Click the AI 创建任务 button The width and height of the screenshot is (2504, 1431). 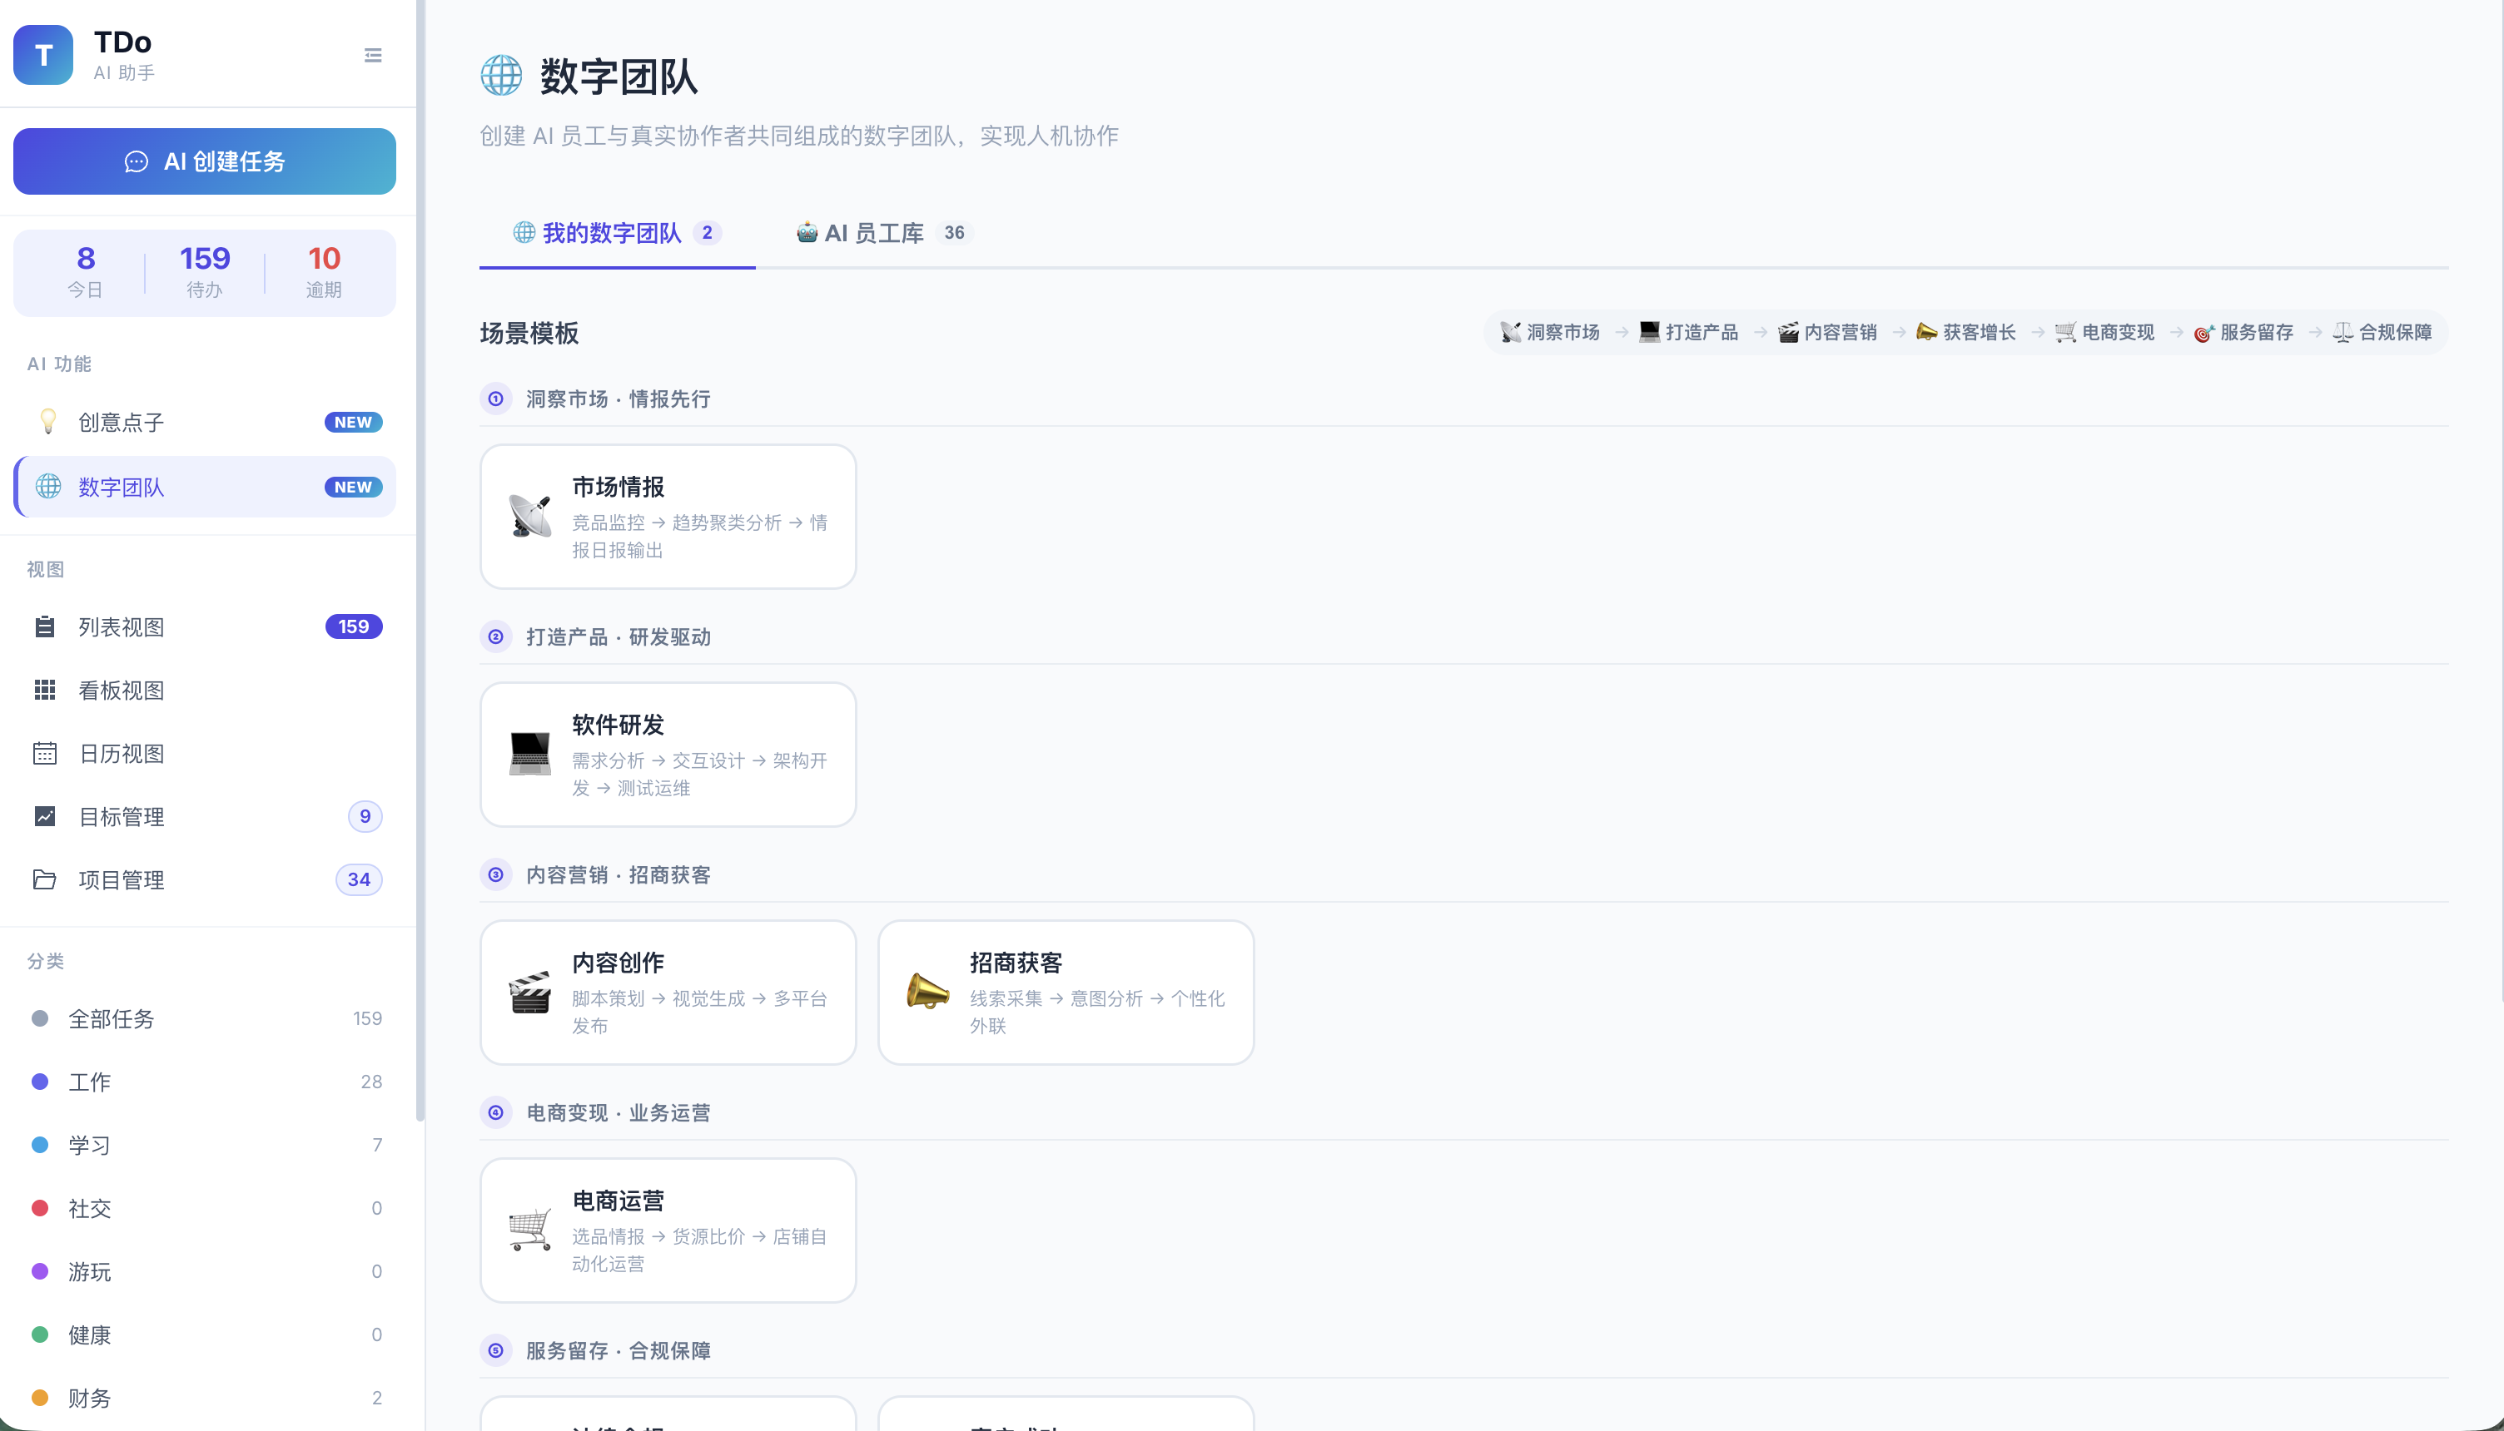(205, 161)
